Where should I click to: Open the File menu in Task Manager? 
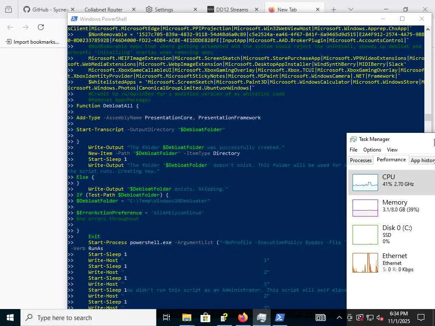tap(353, 150)
